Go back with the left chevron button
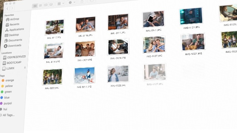The height and width of the screenshot is (133, 237). 7,8
